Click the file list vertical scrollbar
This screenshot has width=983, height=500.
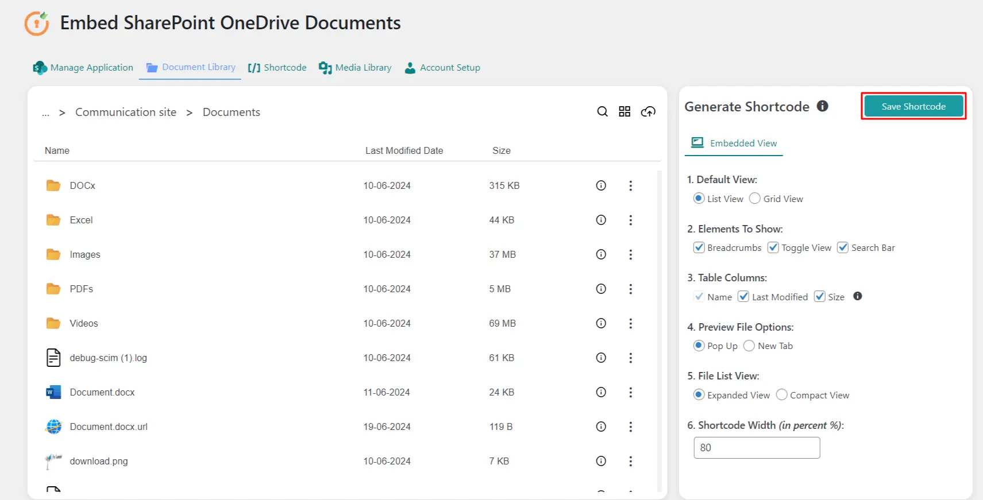pyautogui.click(x=659, y=330)
